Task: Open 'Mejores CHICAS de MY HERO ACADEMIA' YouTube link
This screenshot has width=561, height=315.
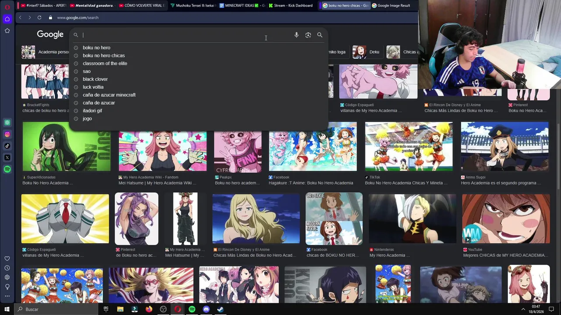Action: pyautogui.click(x=505, y=255)
